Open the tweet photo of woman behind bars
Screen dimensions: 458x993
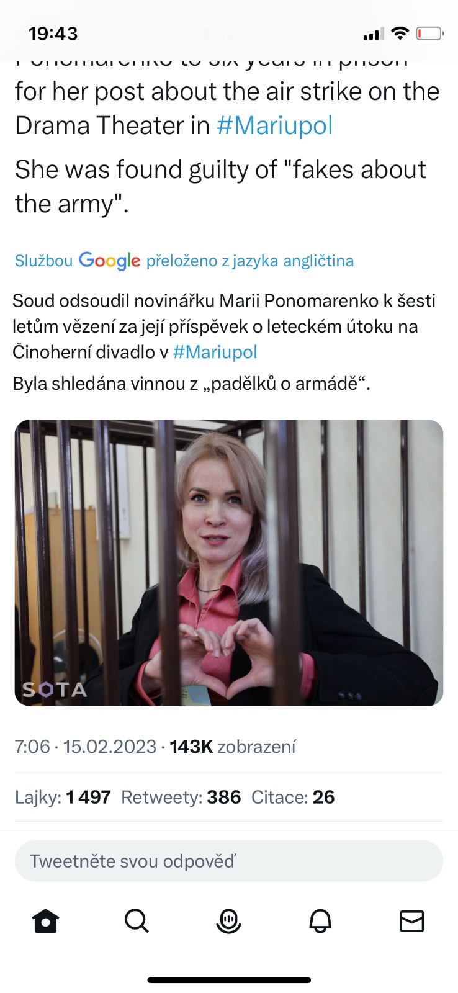click(229, 563)
